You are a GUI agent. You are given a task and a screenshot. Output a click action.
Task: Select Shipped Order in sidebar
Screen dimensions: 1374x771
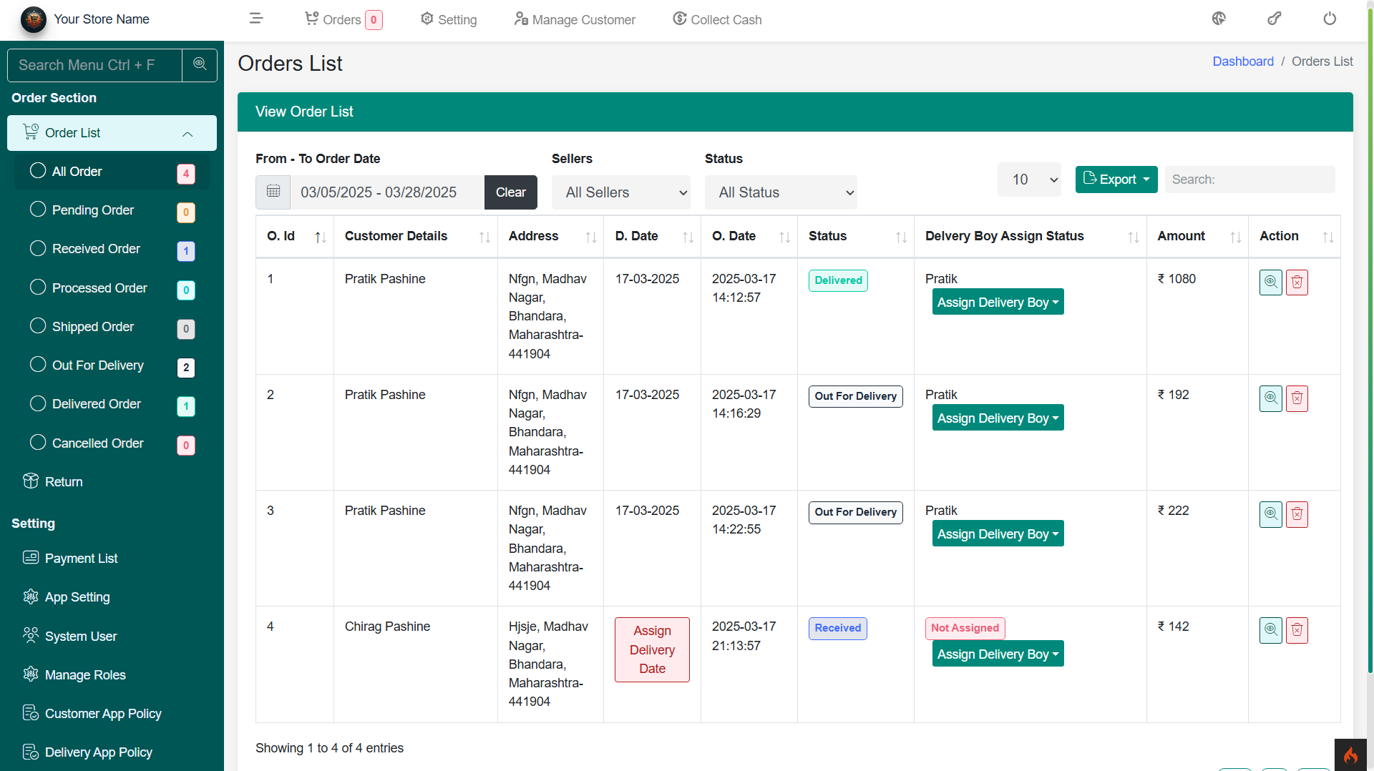[112, 327]
